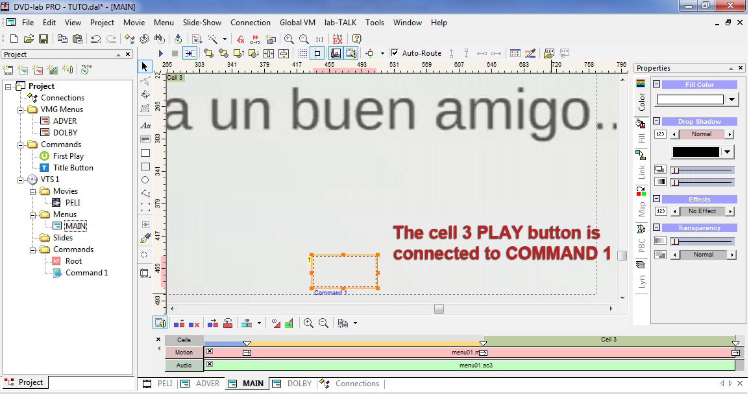
Task: Open the wizard magic wand tool
Action: [x=213, y=39]
